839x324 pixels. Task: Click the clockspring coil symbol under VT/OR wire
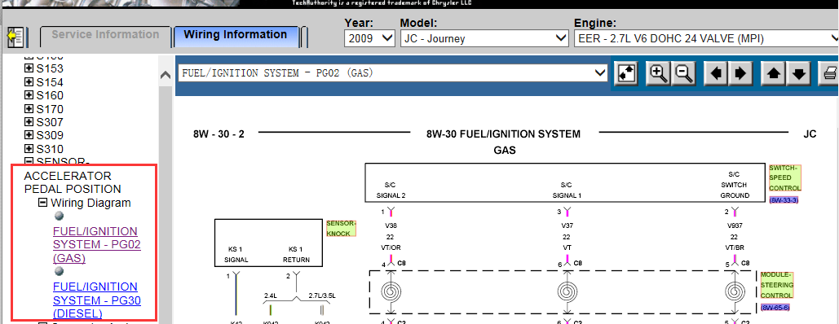coord(391,292)
